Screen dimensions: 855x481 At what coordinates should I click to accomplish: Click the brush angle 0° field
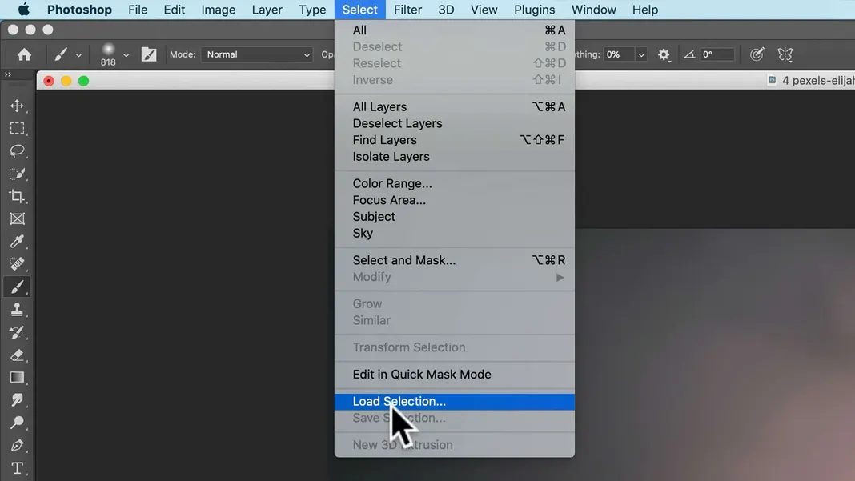717,54
